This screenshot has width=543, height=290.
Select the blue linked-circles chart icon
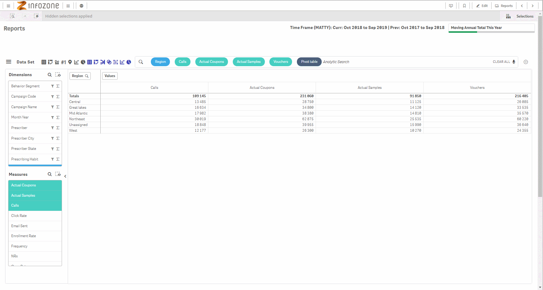(x=109, y=62)
